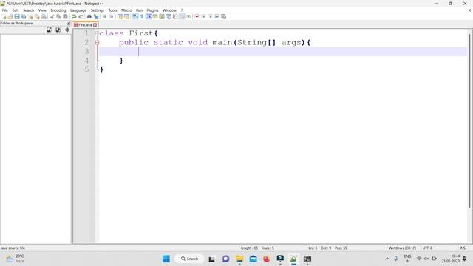473x266 pixels.
Task: Open the Encoding menu
Action: coord(58,10)
